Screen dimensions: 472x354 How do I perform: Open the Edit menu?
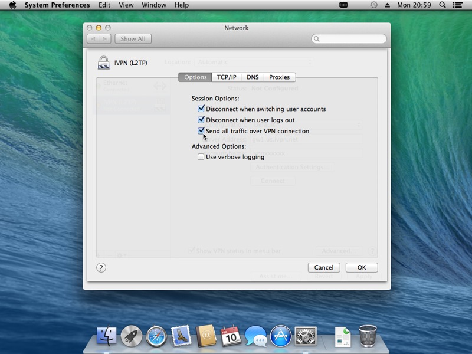(x=104, y=5)
